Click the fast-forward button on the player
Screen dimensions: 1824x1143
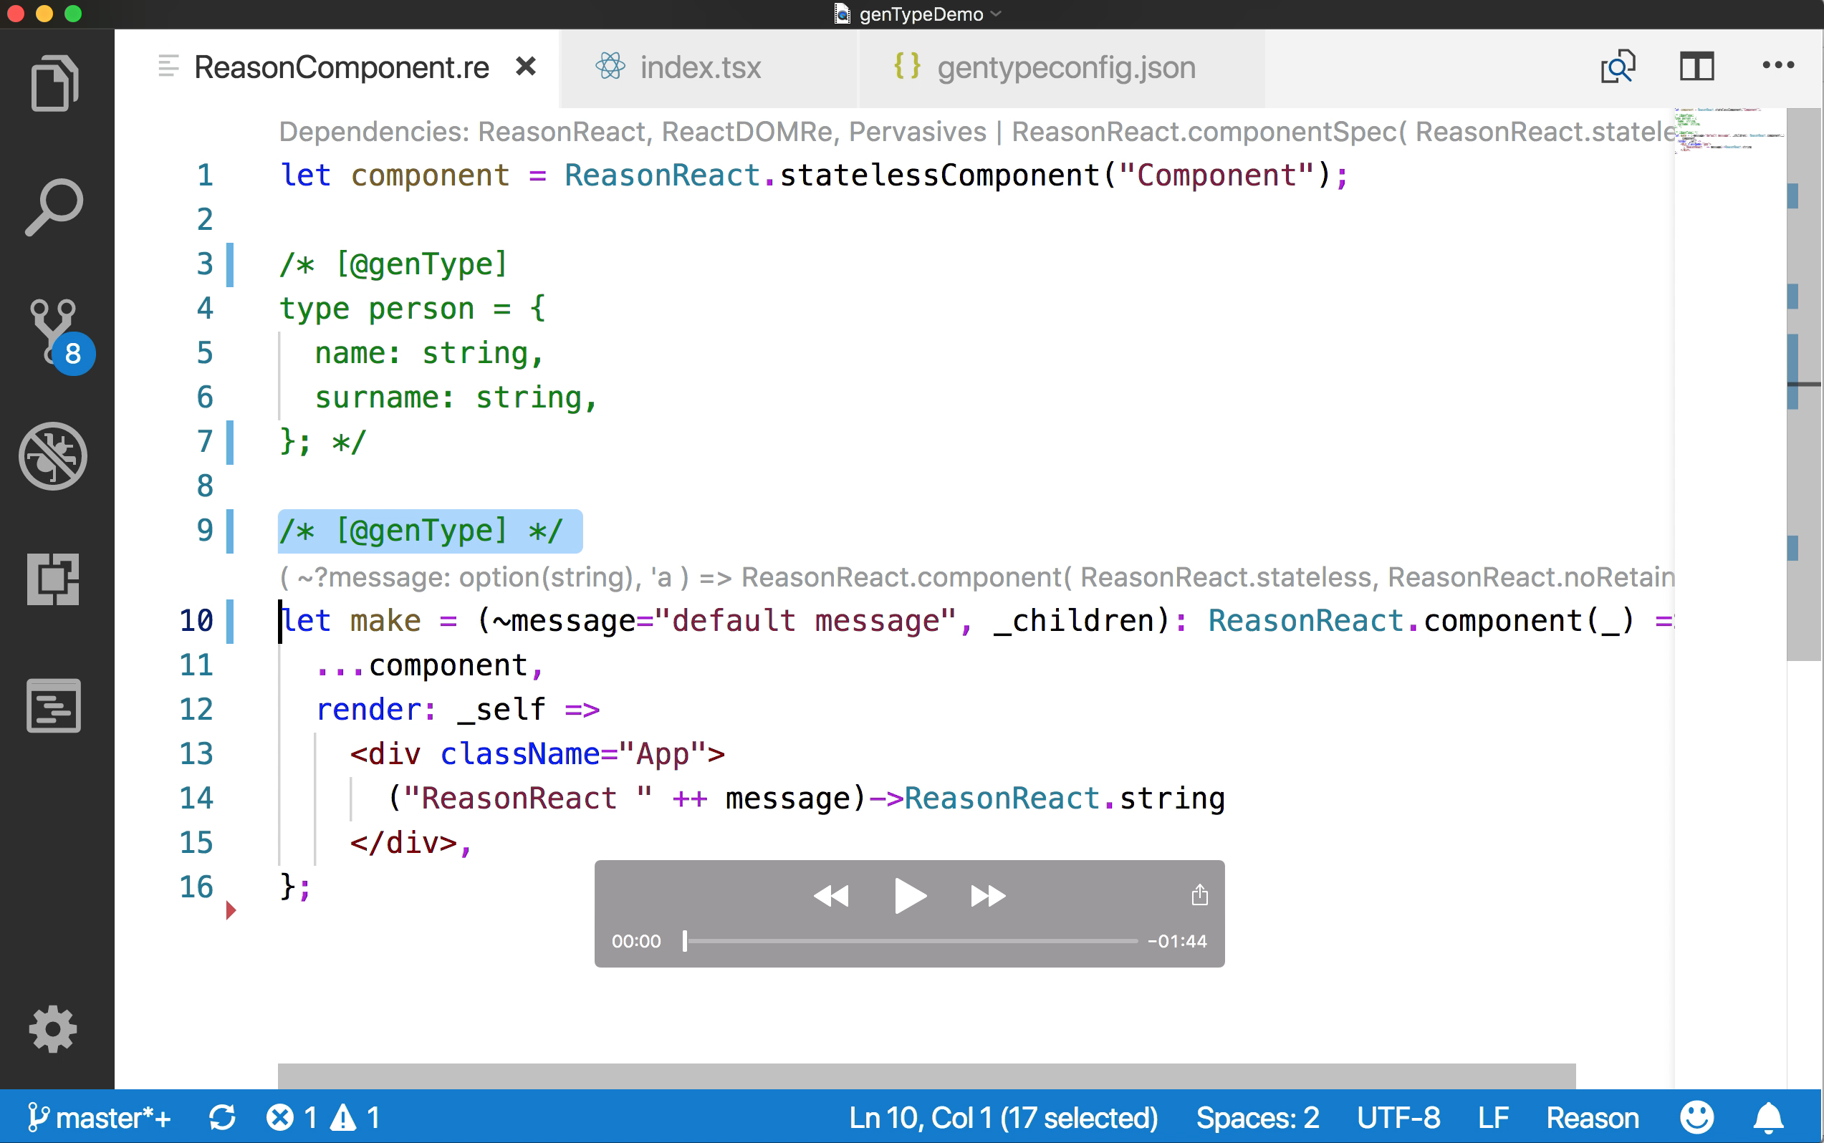[988, 897]
